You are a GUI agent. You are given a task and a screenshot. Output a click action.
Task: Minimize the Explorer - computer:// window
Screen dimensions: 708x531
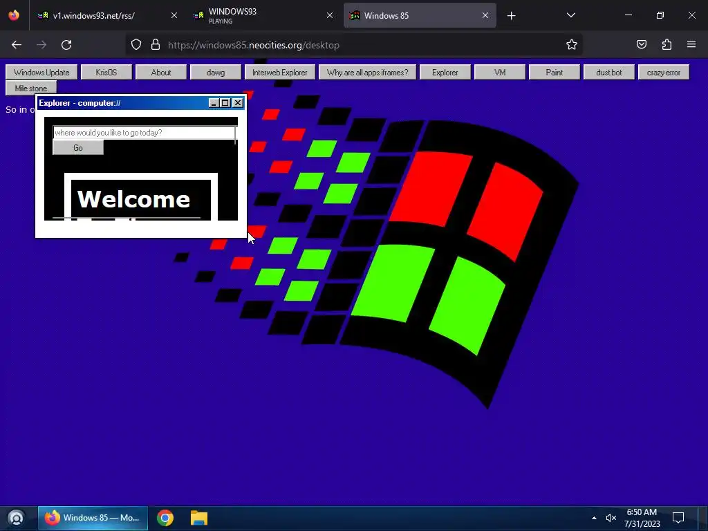tap(214, 103)
